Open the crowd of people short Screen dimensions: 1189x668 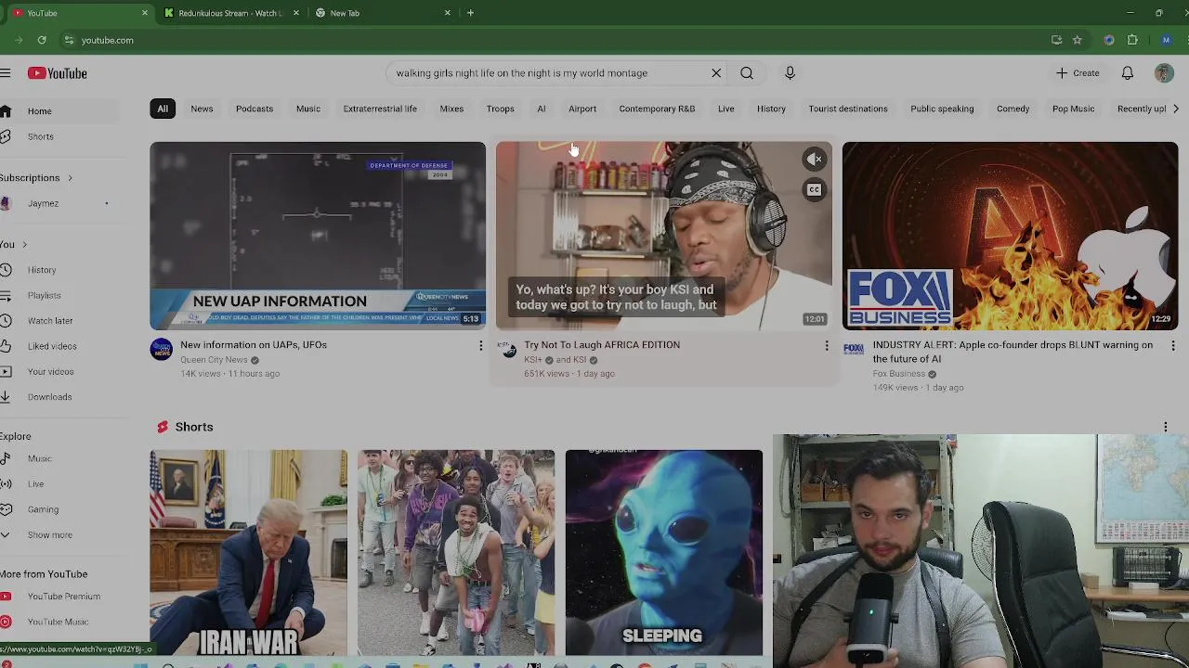click(456, 553)
